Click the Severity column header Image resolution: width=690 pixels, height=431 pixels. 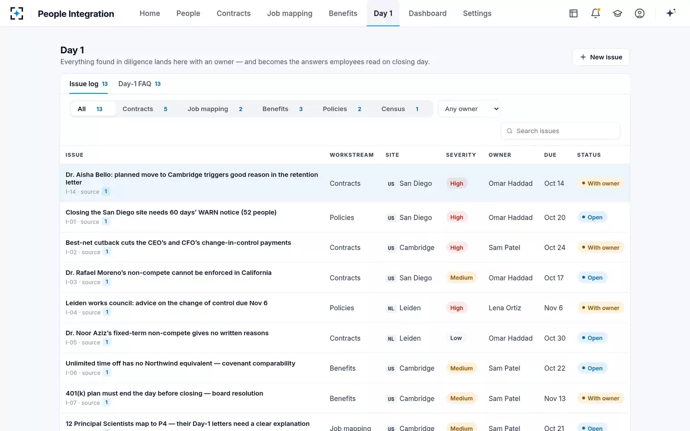point(461,155)
